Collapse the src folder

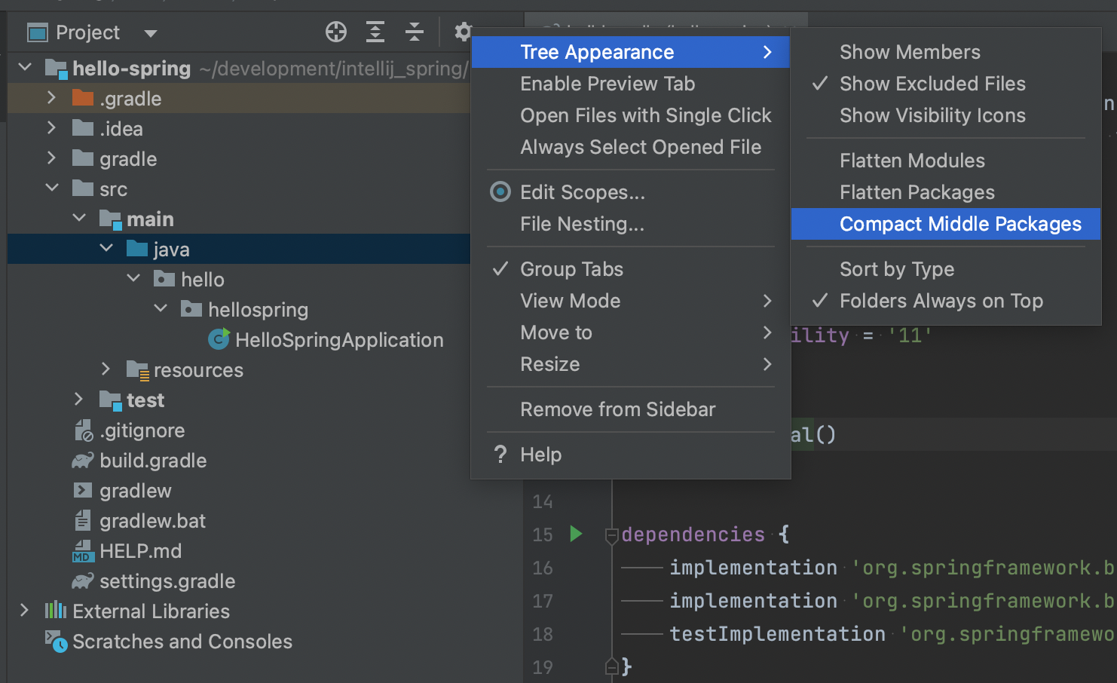[x=51, y=188]
